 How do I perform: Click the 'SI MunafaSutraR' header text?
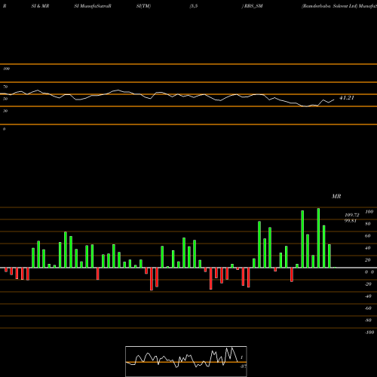(93, 6)
